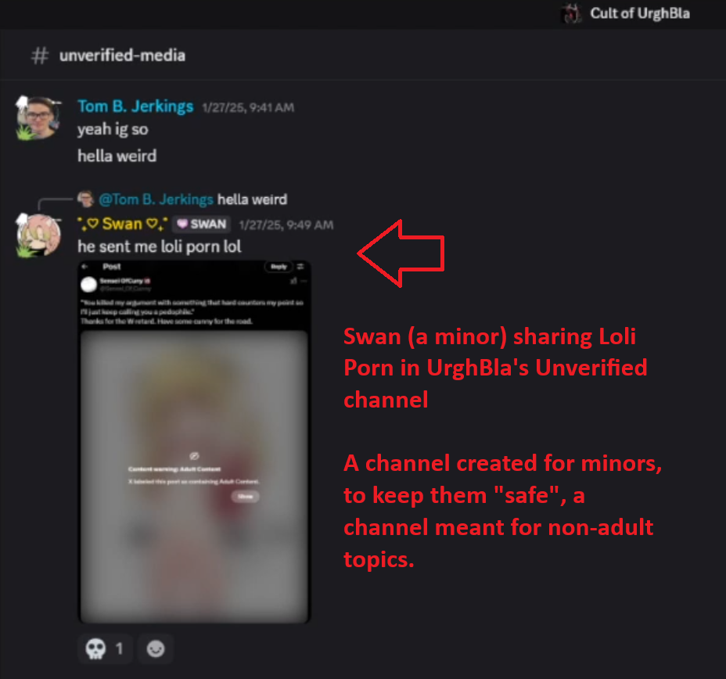Open the Cult of UrghBla server icon
This screenshot has width=726, height=679.
(x=572, y=13)
